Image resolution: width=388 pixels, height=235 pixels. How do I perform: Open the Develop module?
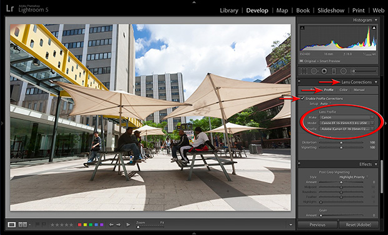click(257, 11)
